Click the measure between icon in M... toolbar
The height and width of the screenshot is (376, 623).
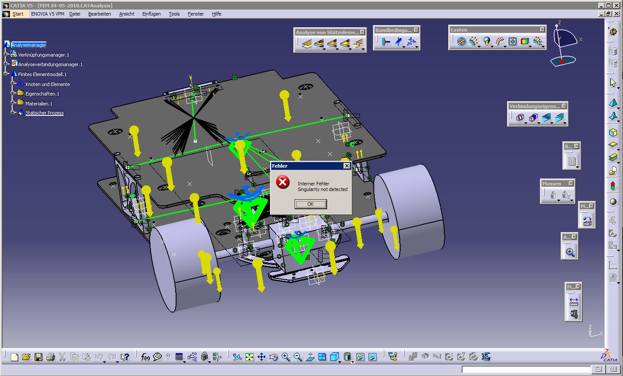(x=574, y=301)
